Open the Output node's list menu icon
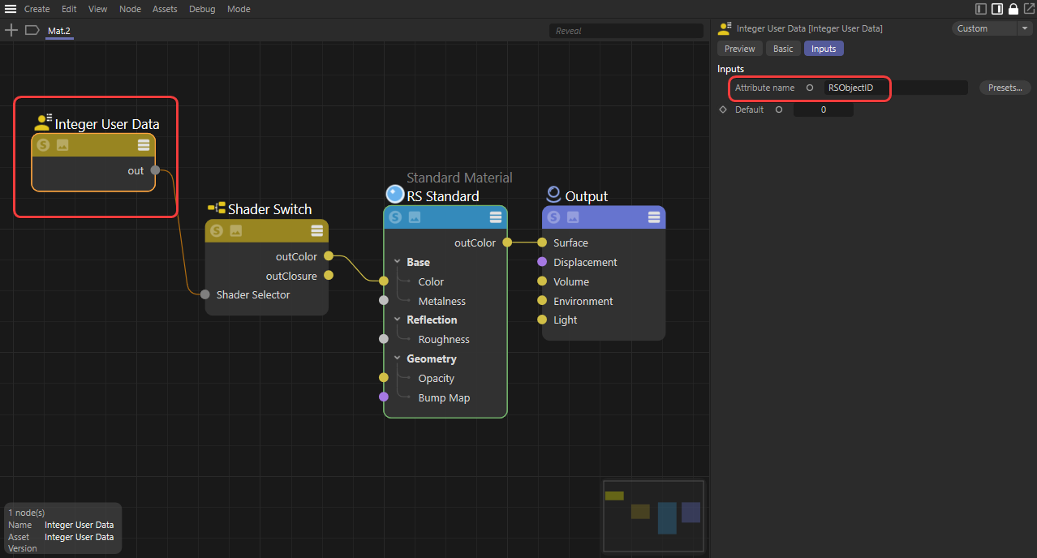This screenshot has width=1037, height=558. (x=654, y=217)
